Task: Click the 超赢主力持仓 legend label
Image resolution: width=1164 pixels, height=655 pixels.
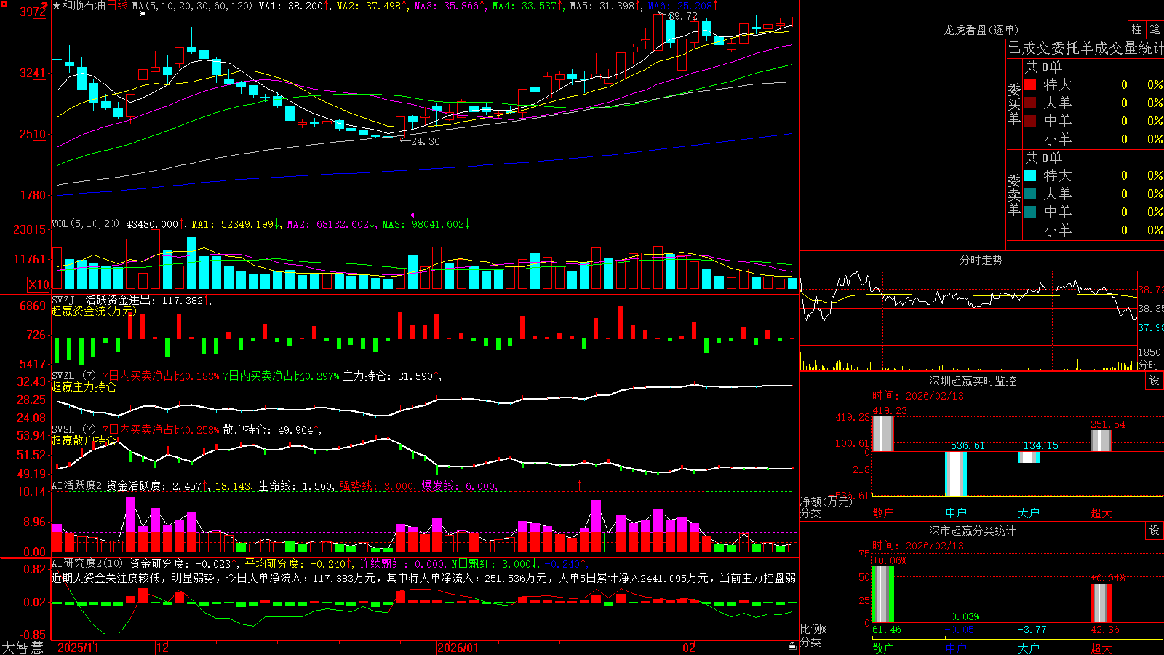Action: (84, 386)
